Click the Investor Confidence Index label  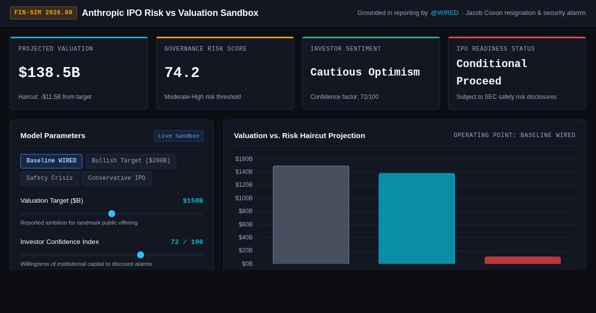[x=60, y=242]
